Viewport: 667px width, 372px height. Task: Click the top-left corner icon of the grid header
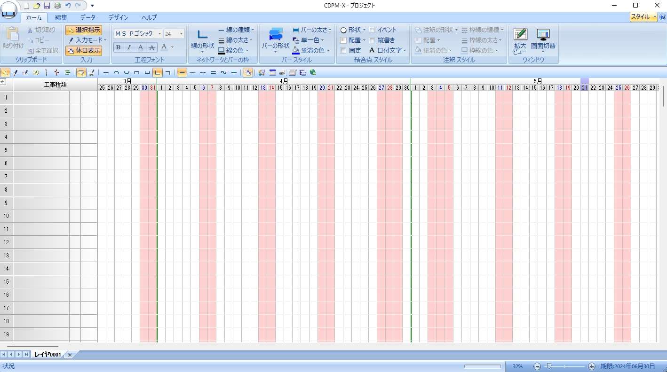pyautogui.click(x=3, y=82)
